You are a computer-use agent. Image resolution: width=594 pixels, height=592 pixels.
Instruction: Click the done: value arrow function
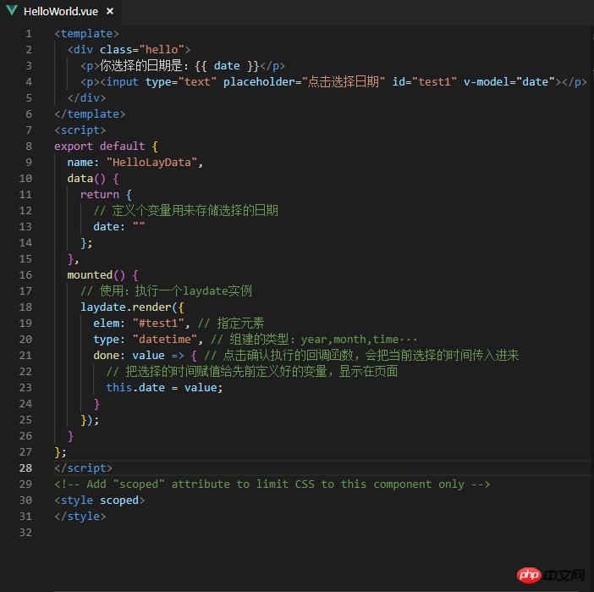pyautogui.click(x=145, y=356)
